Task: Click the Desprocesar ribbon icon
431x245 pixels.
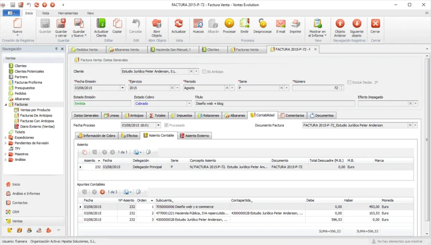Action: (263, 24)
